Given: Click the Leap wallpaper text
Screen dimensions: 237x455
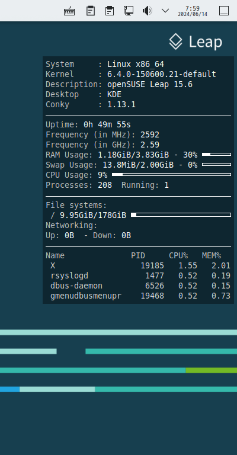Looking at the screenshot, I should (206, 42).
